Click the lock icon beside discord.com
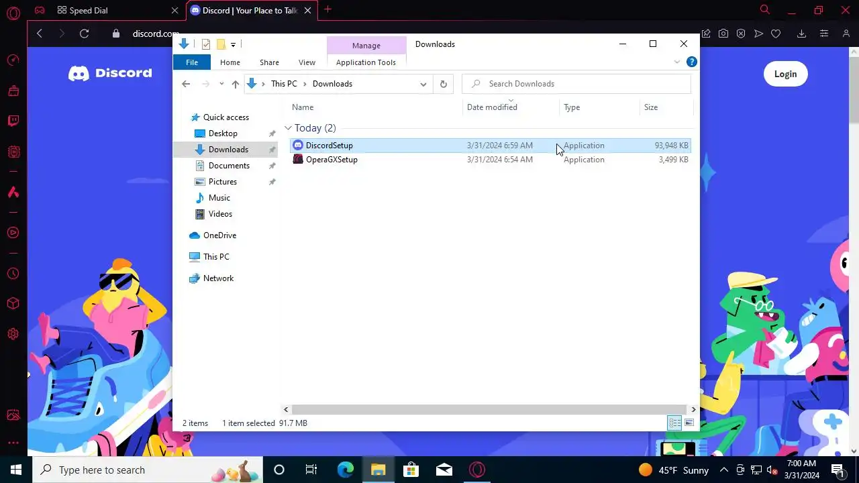859x483 pixels. point(116,34)
